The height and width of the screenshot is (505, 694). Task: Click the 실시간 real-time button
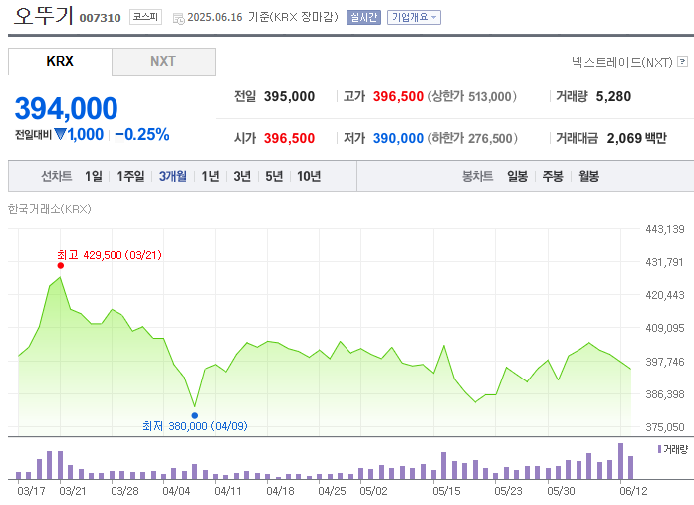click(363, 17)
